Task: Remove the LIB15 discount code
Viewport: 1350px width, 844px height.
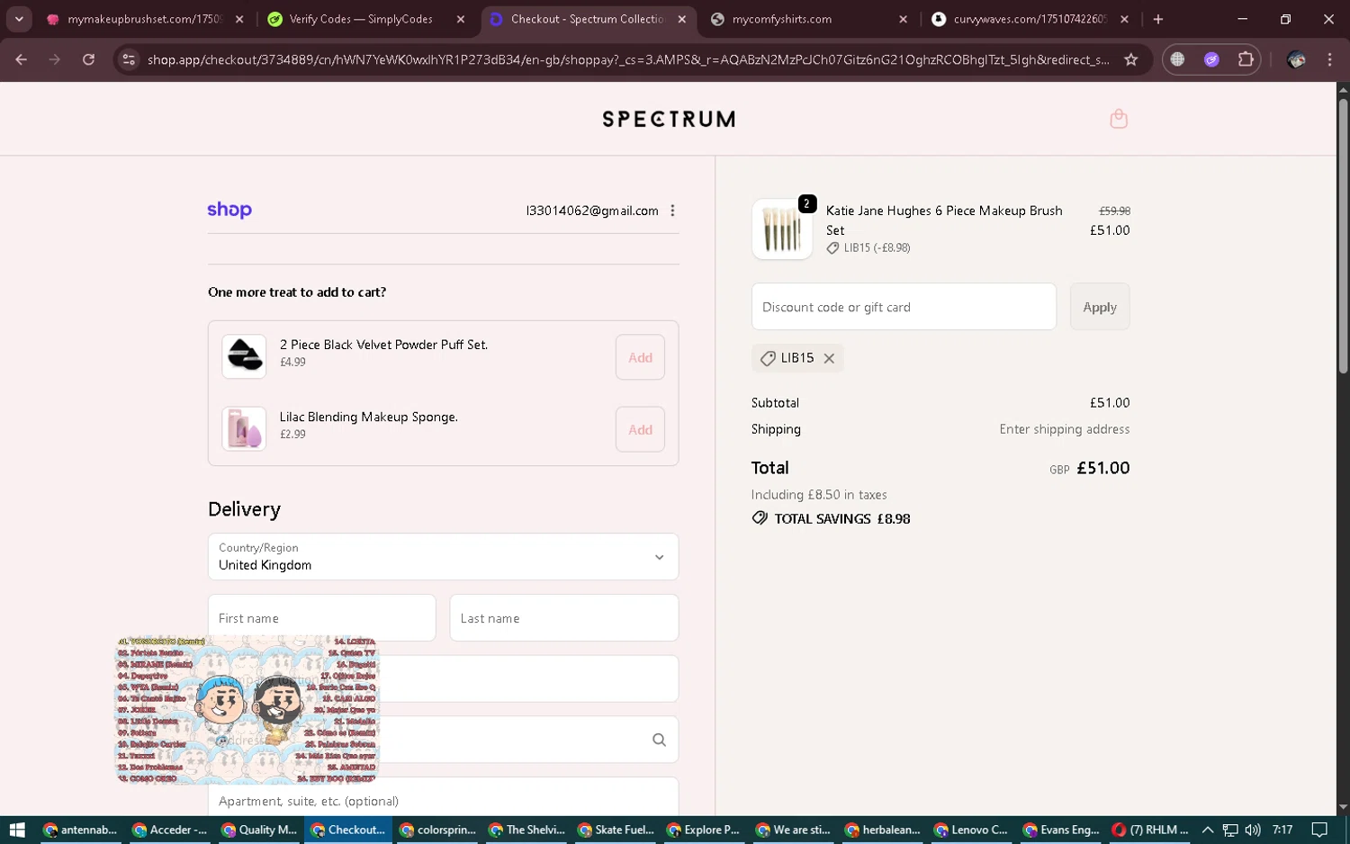Action: [829, 358]
